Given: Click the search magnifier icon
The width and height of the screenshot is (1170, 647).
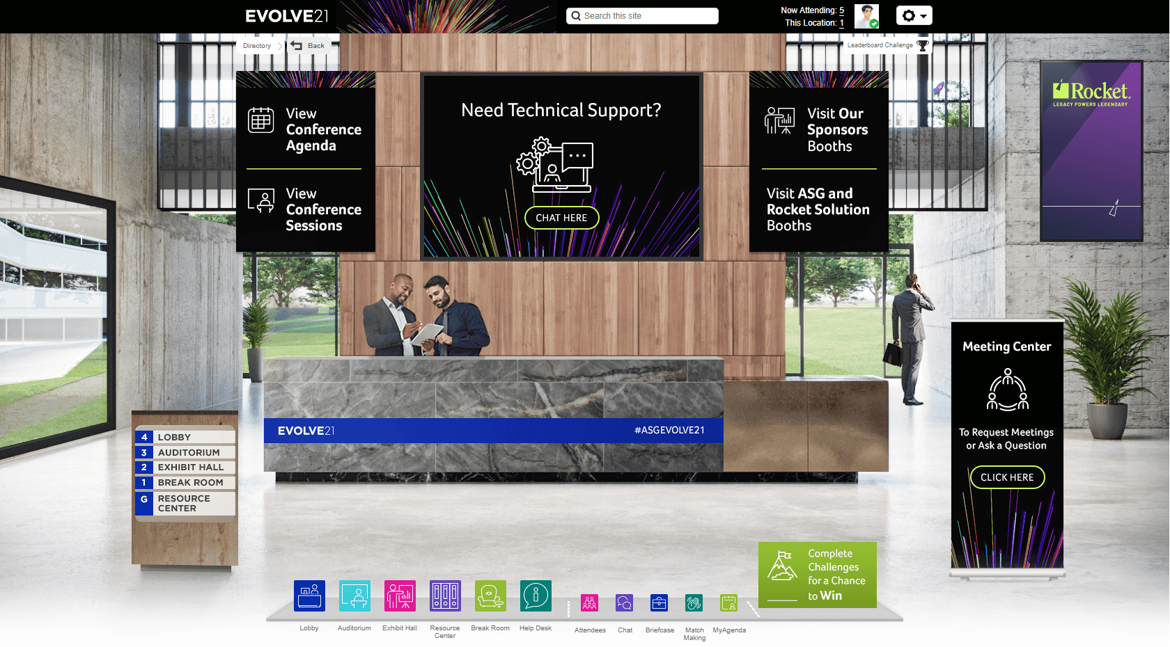Looking at the screenshot, I should click(x=576, y=16).
